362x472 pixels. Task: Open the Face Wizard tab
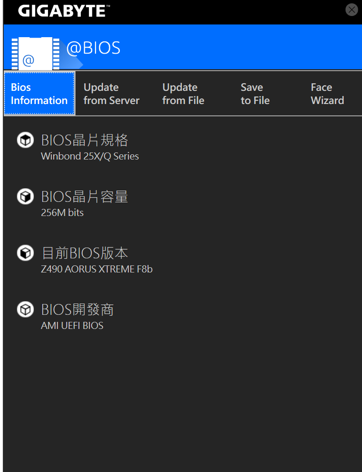click(x=327, y=94)
